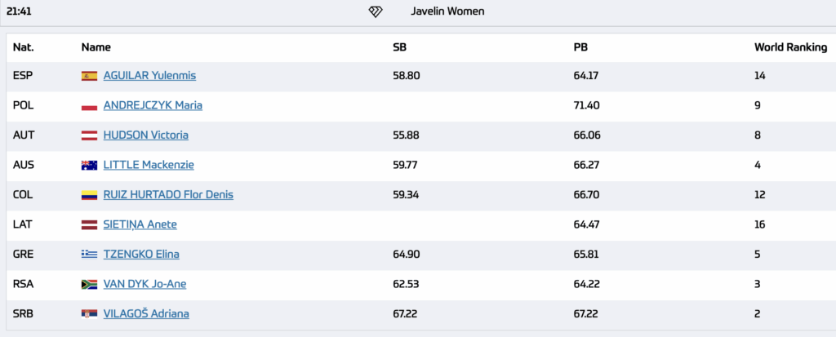Viewport: 836px width, 337px height.
Task: Click the Spain flag icon
Action: pos(89,76)
